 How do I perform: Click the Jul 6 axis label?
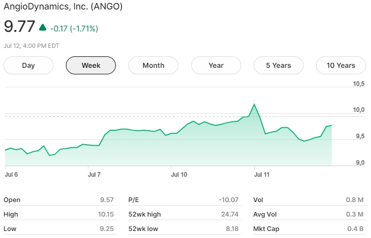[11, 175]
